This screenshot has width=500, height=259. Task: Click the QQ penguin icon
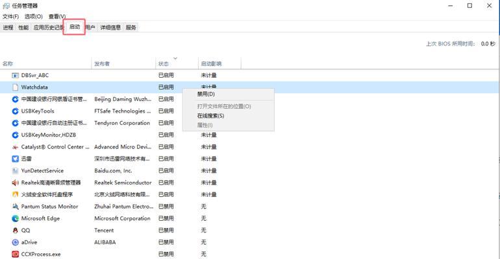pos(15,231)
